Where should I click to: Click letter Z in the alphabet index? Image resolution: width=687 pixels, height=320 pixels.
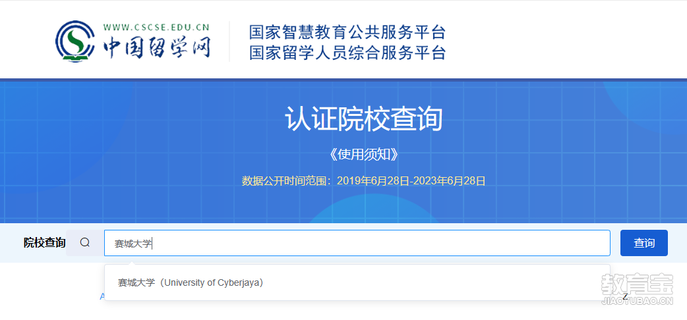625,296
